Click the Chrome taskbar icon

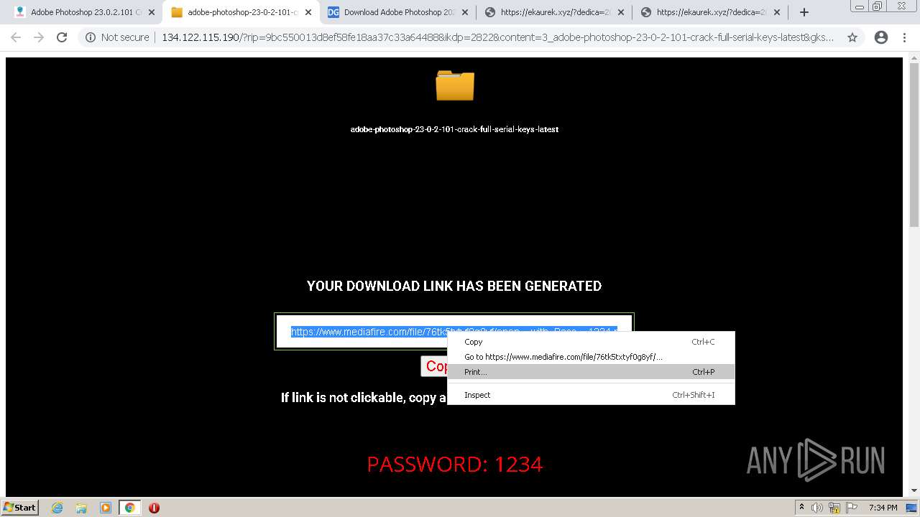[x=130, y=508]
